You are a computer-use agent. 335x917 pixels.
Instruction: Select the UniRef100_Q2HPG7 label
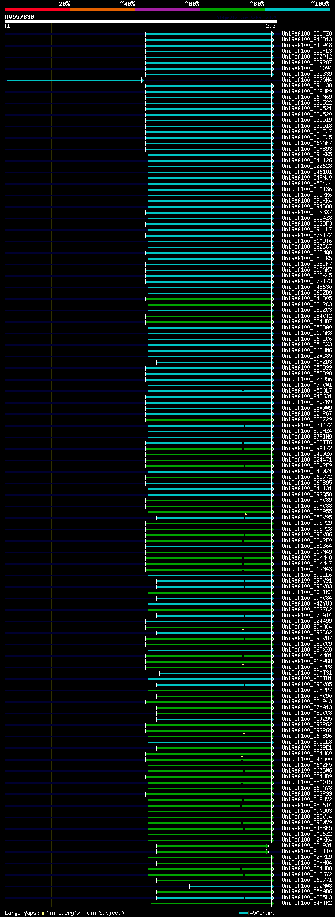[307, 414]
